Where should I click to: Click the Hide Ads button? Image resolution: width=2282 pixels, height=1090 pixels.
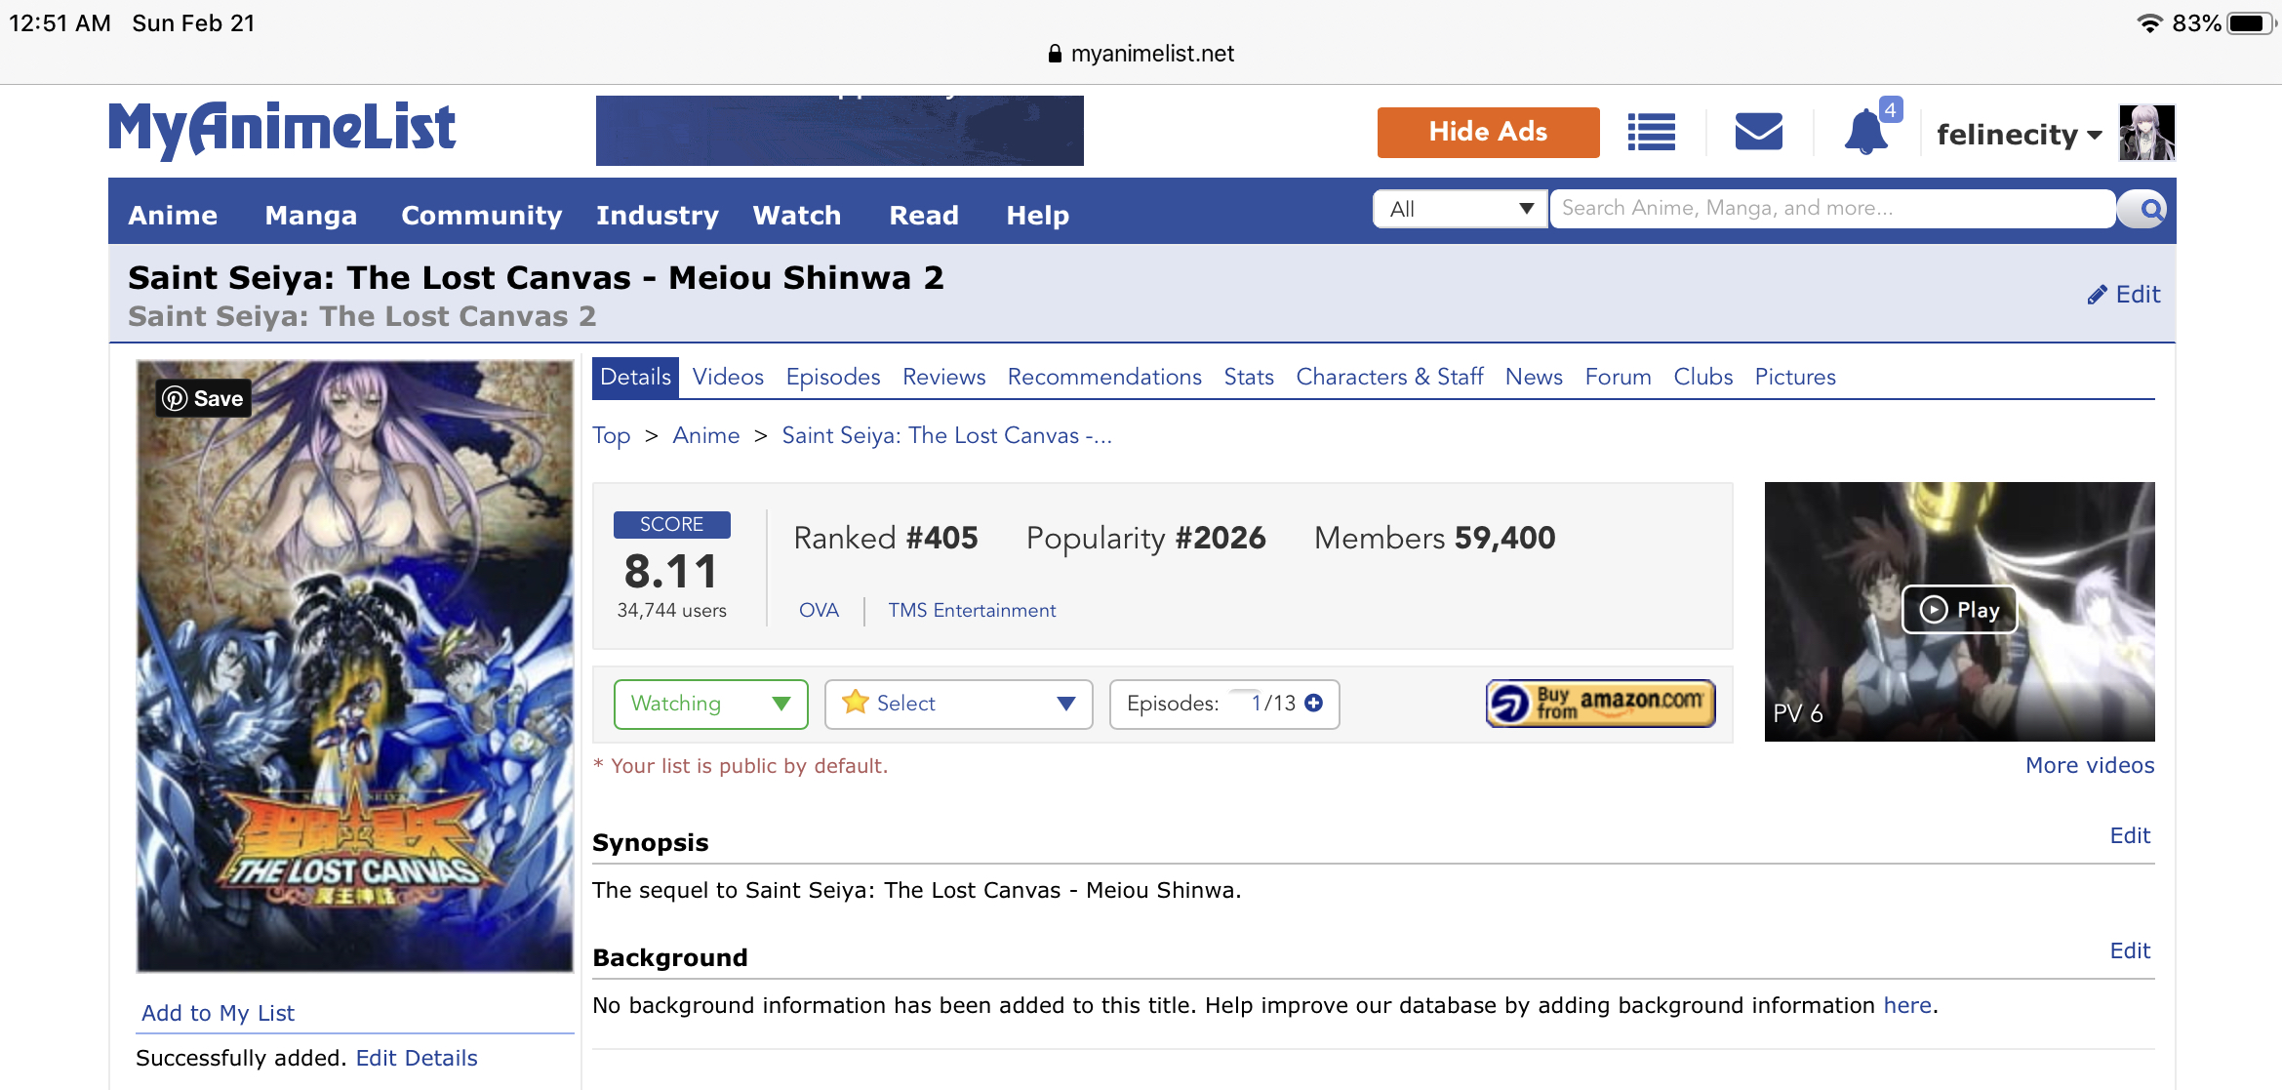point(1487,132)
